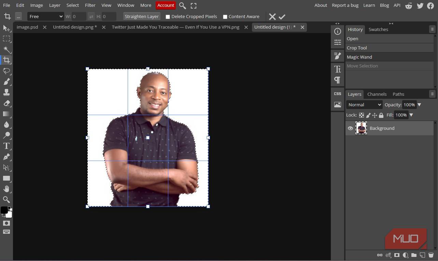Select the Eraser tool

6,103
